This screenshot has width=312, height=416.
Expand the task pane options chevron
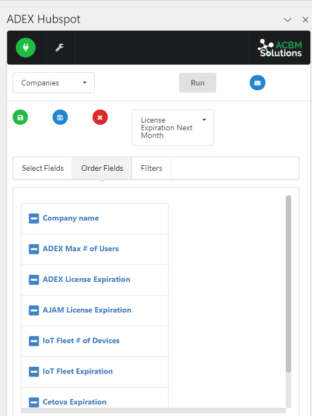pyautogui.click(x=287, y=20)
